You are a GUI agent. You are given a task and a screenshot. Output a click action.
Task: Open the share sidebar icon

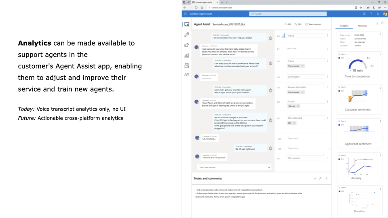pos(187,45)
